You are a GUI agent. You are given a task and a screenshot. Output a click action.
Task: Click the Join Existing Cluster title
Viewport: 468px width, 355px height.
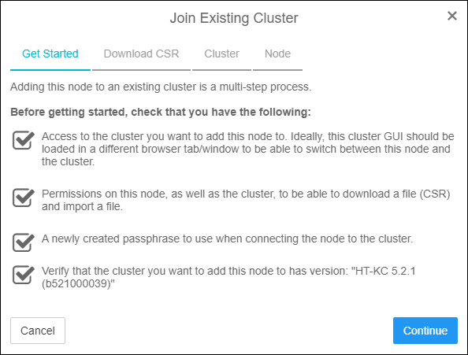click(x=234, y=18)
